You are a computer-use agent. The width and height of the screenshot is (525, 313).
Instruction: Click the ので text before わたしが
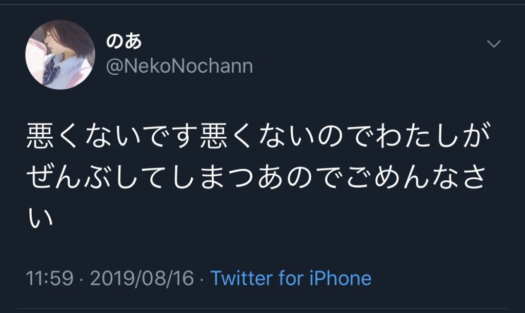(346, 135)
